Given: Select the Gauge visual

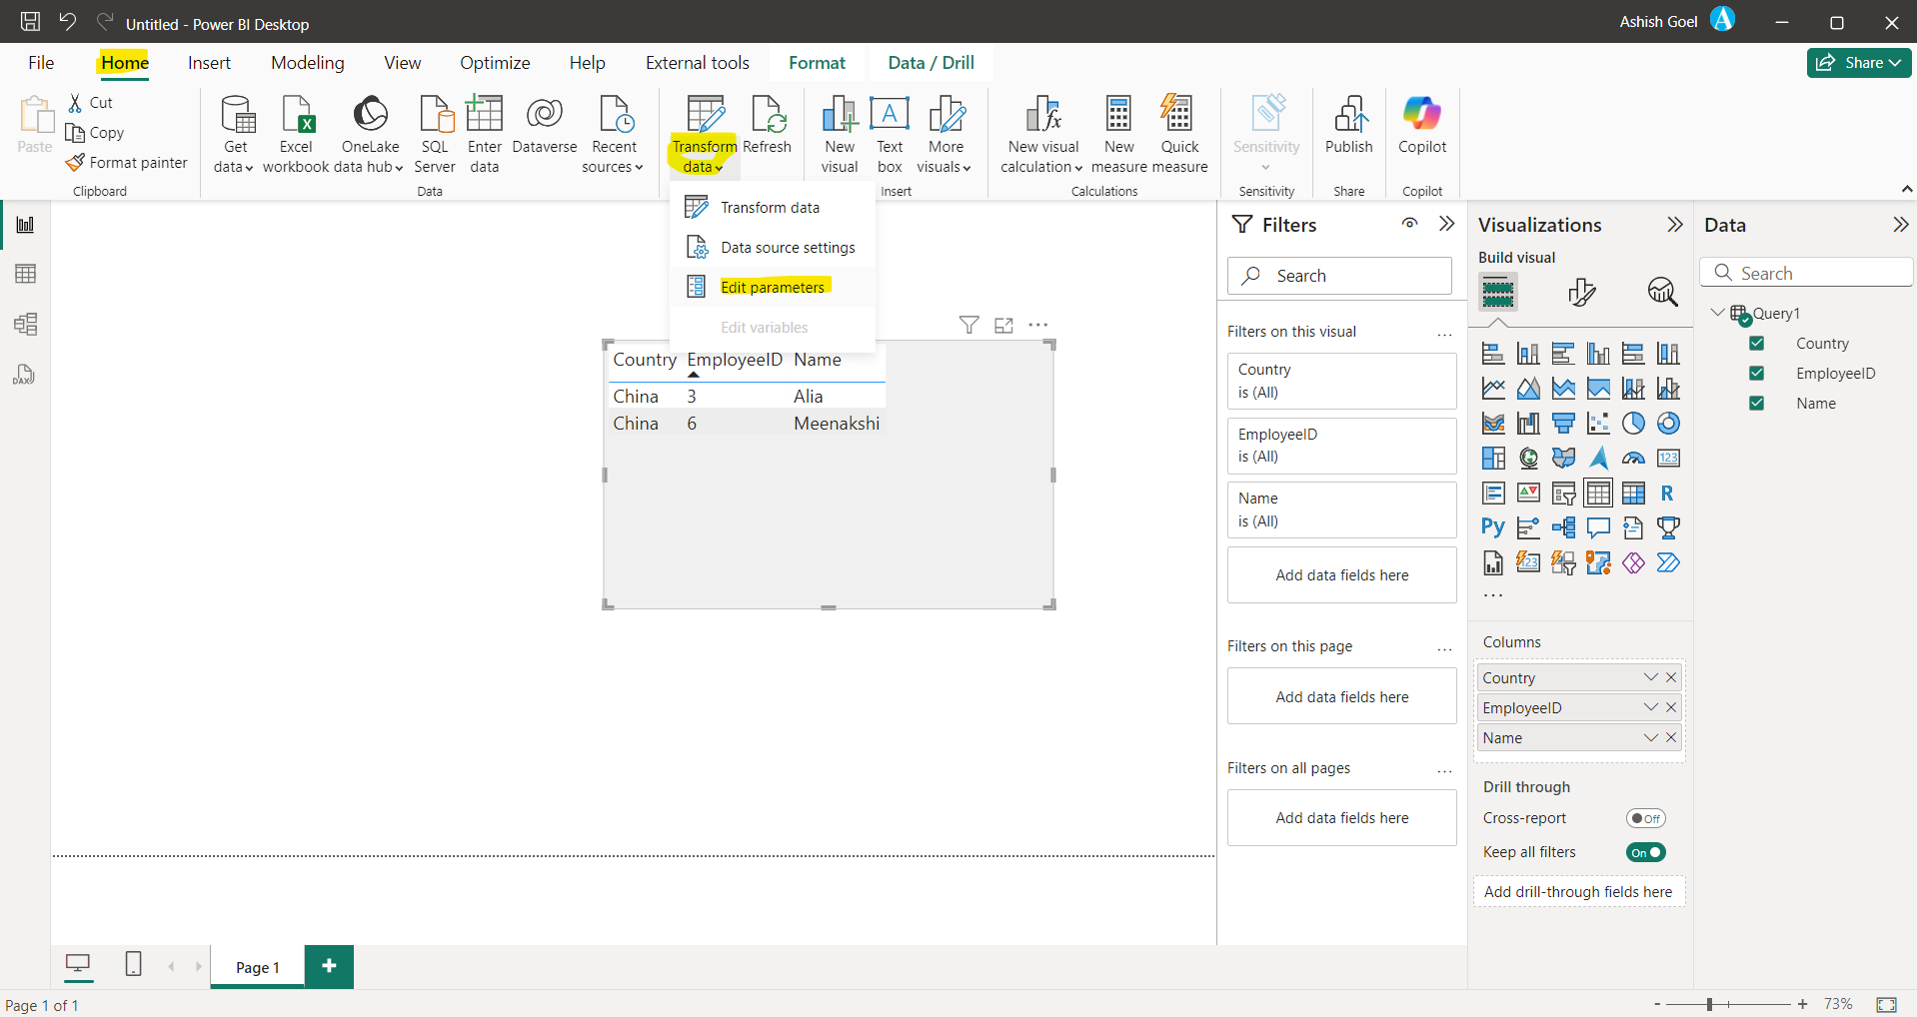Looking at the screenshot, I should pos(1633,458).
